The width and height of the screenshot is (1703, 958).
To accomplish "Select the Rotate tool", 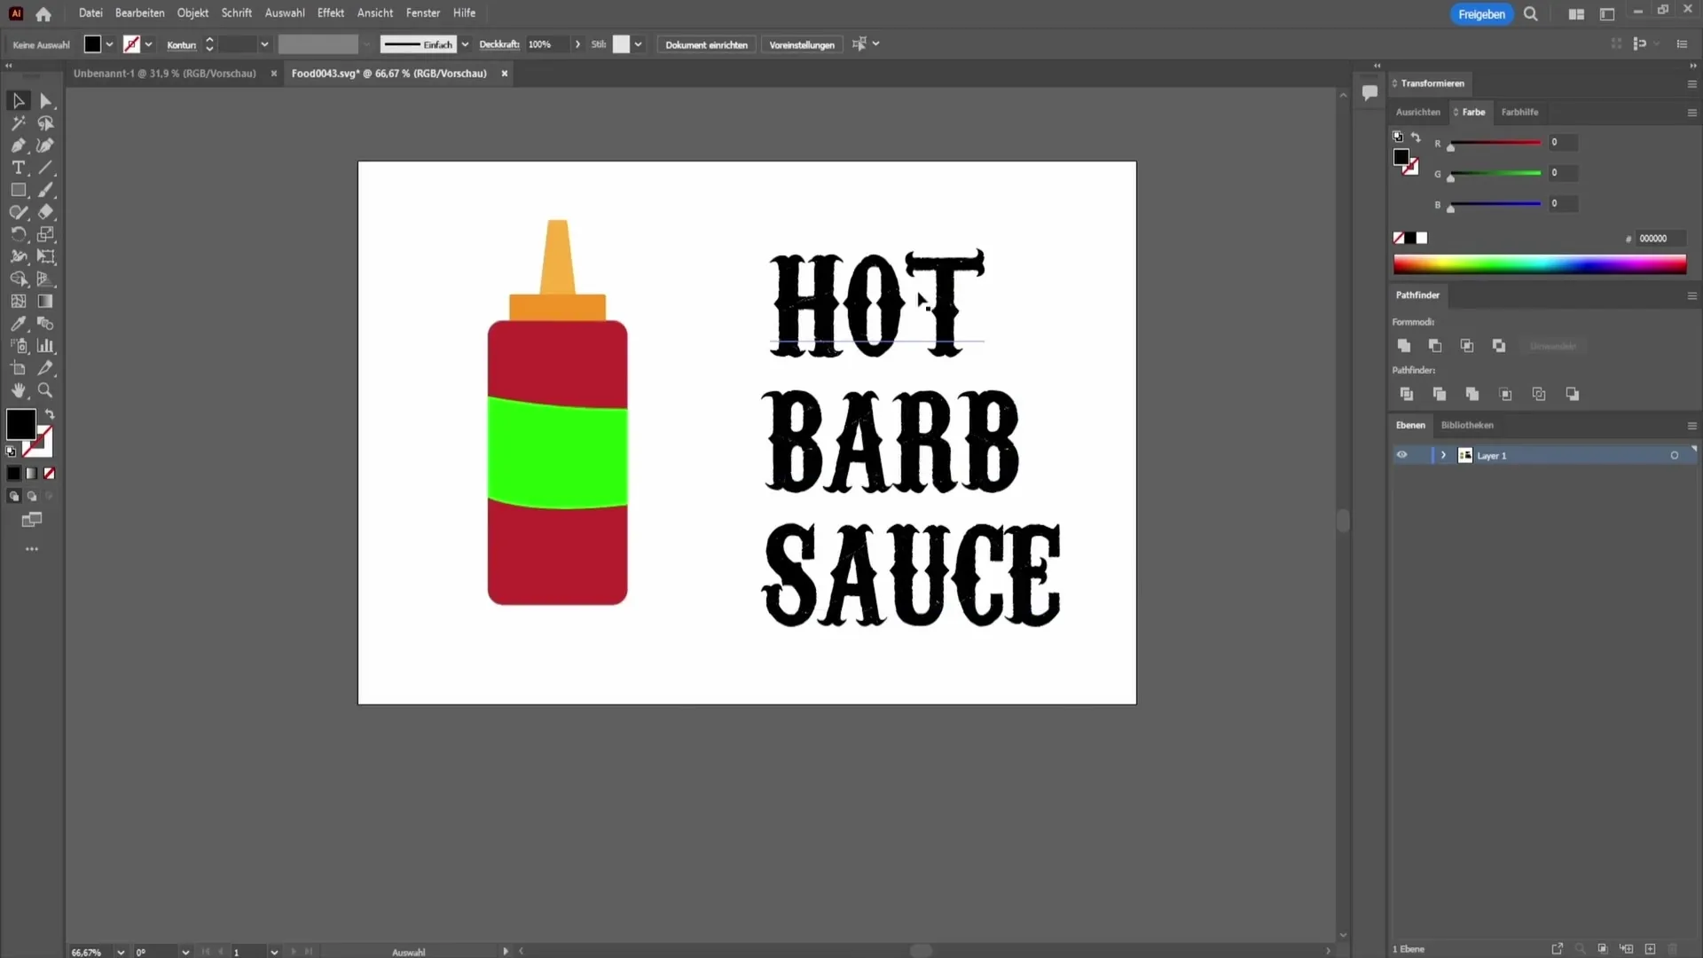I will [18, 234].
